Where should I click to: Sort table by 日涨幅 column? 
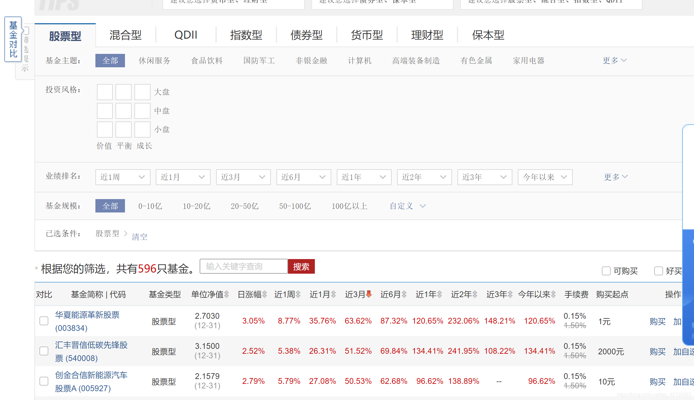[x=252, y=294]
